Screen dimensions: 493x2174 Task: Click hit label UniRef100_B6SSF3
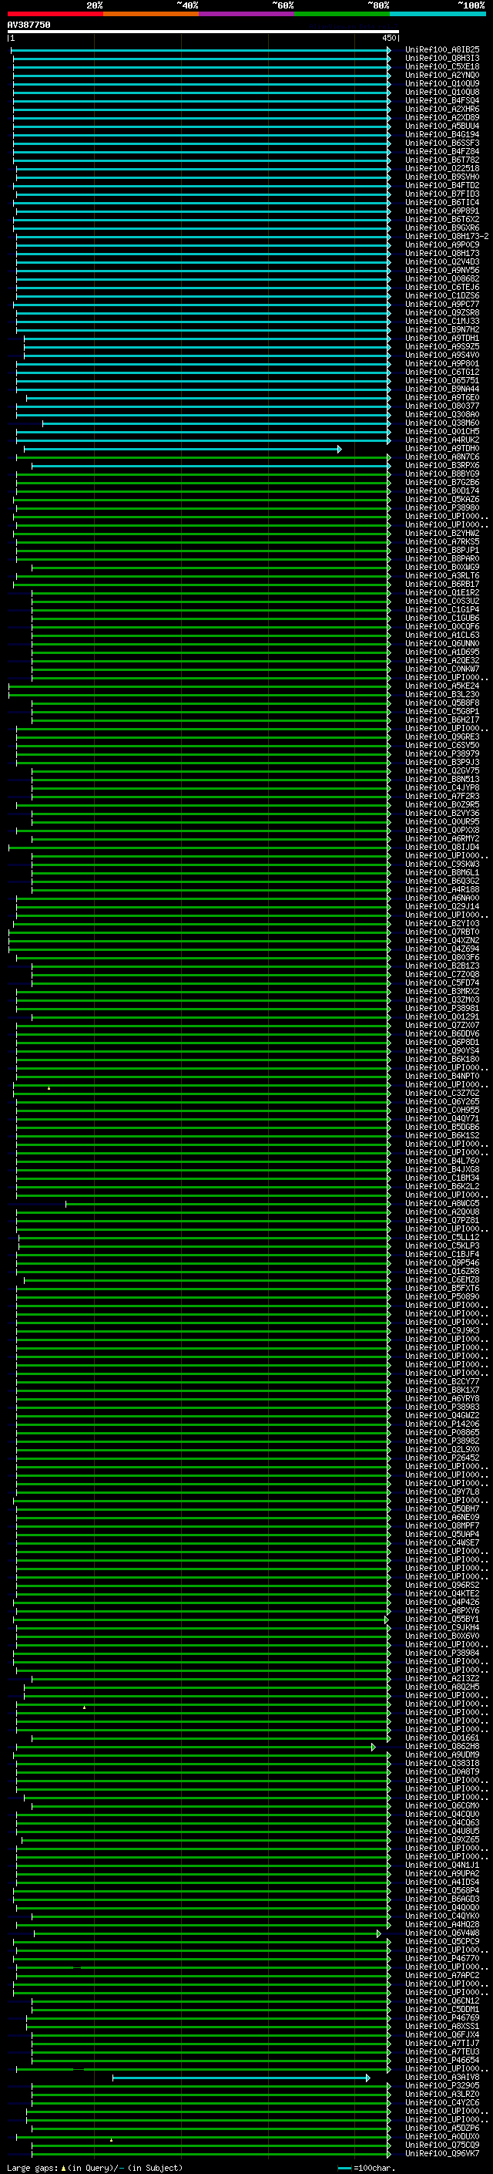click(x=442, y=143)
